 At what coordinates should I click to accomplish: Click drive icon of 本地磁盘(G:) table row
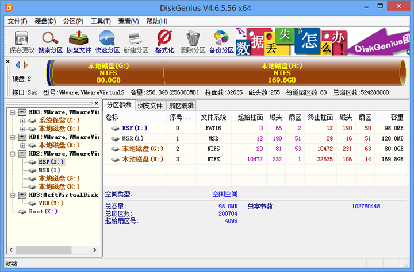point(115,149)
